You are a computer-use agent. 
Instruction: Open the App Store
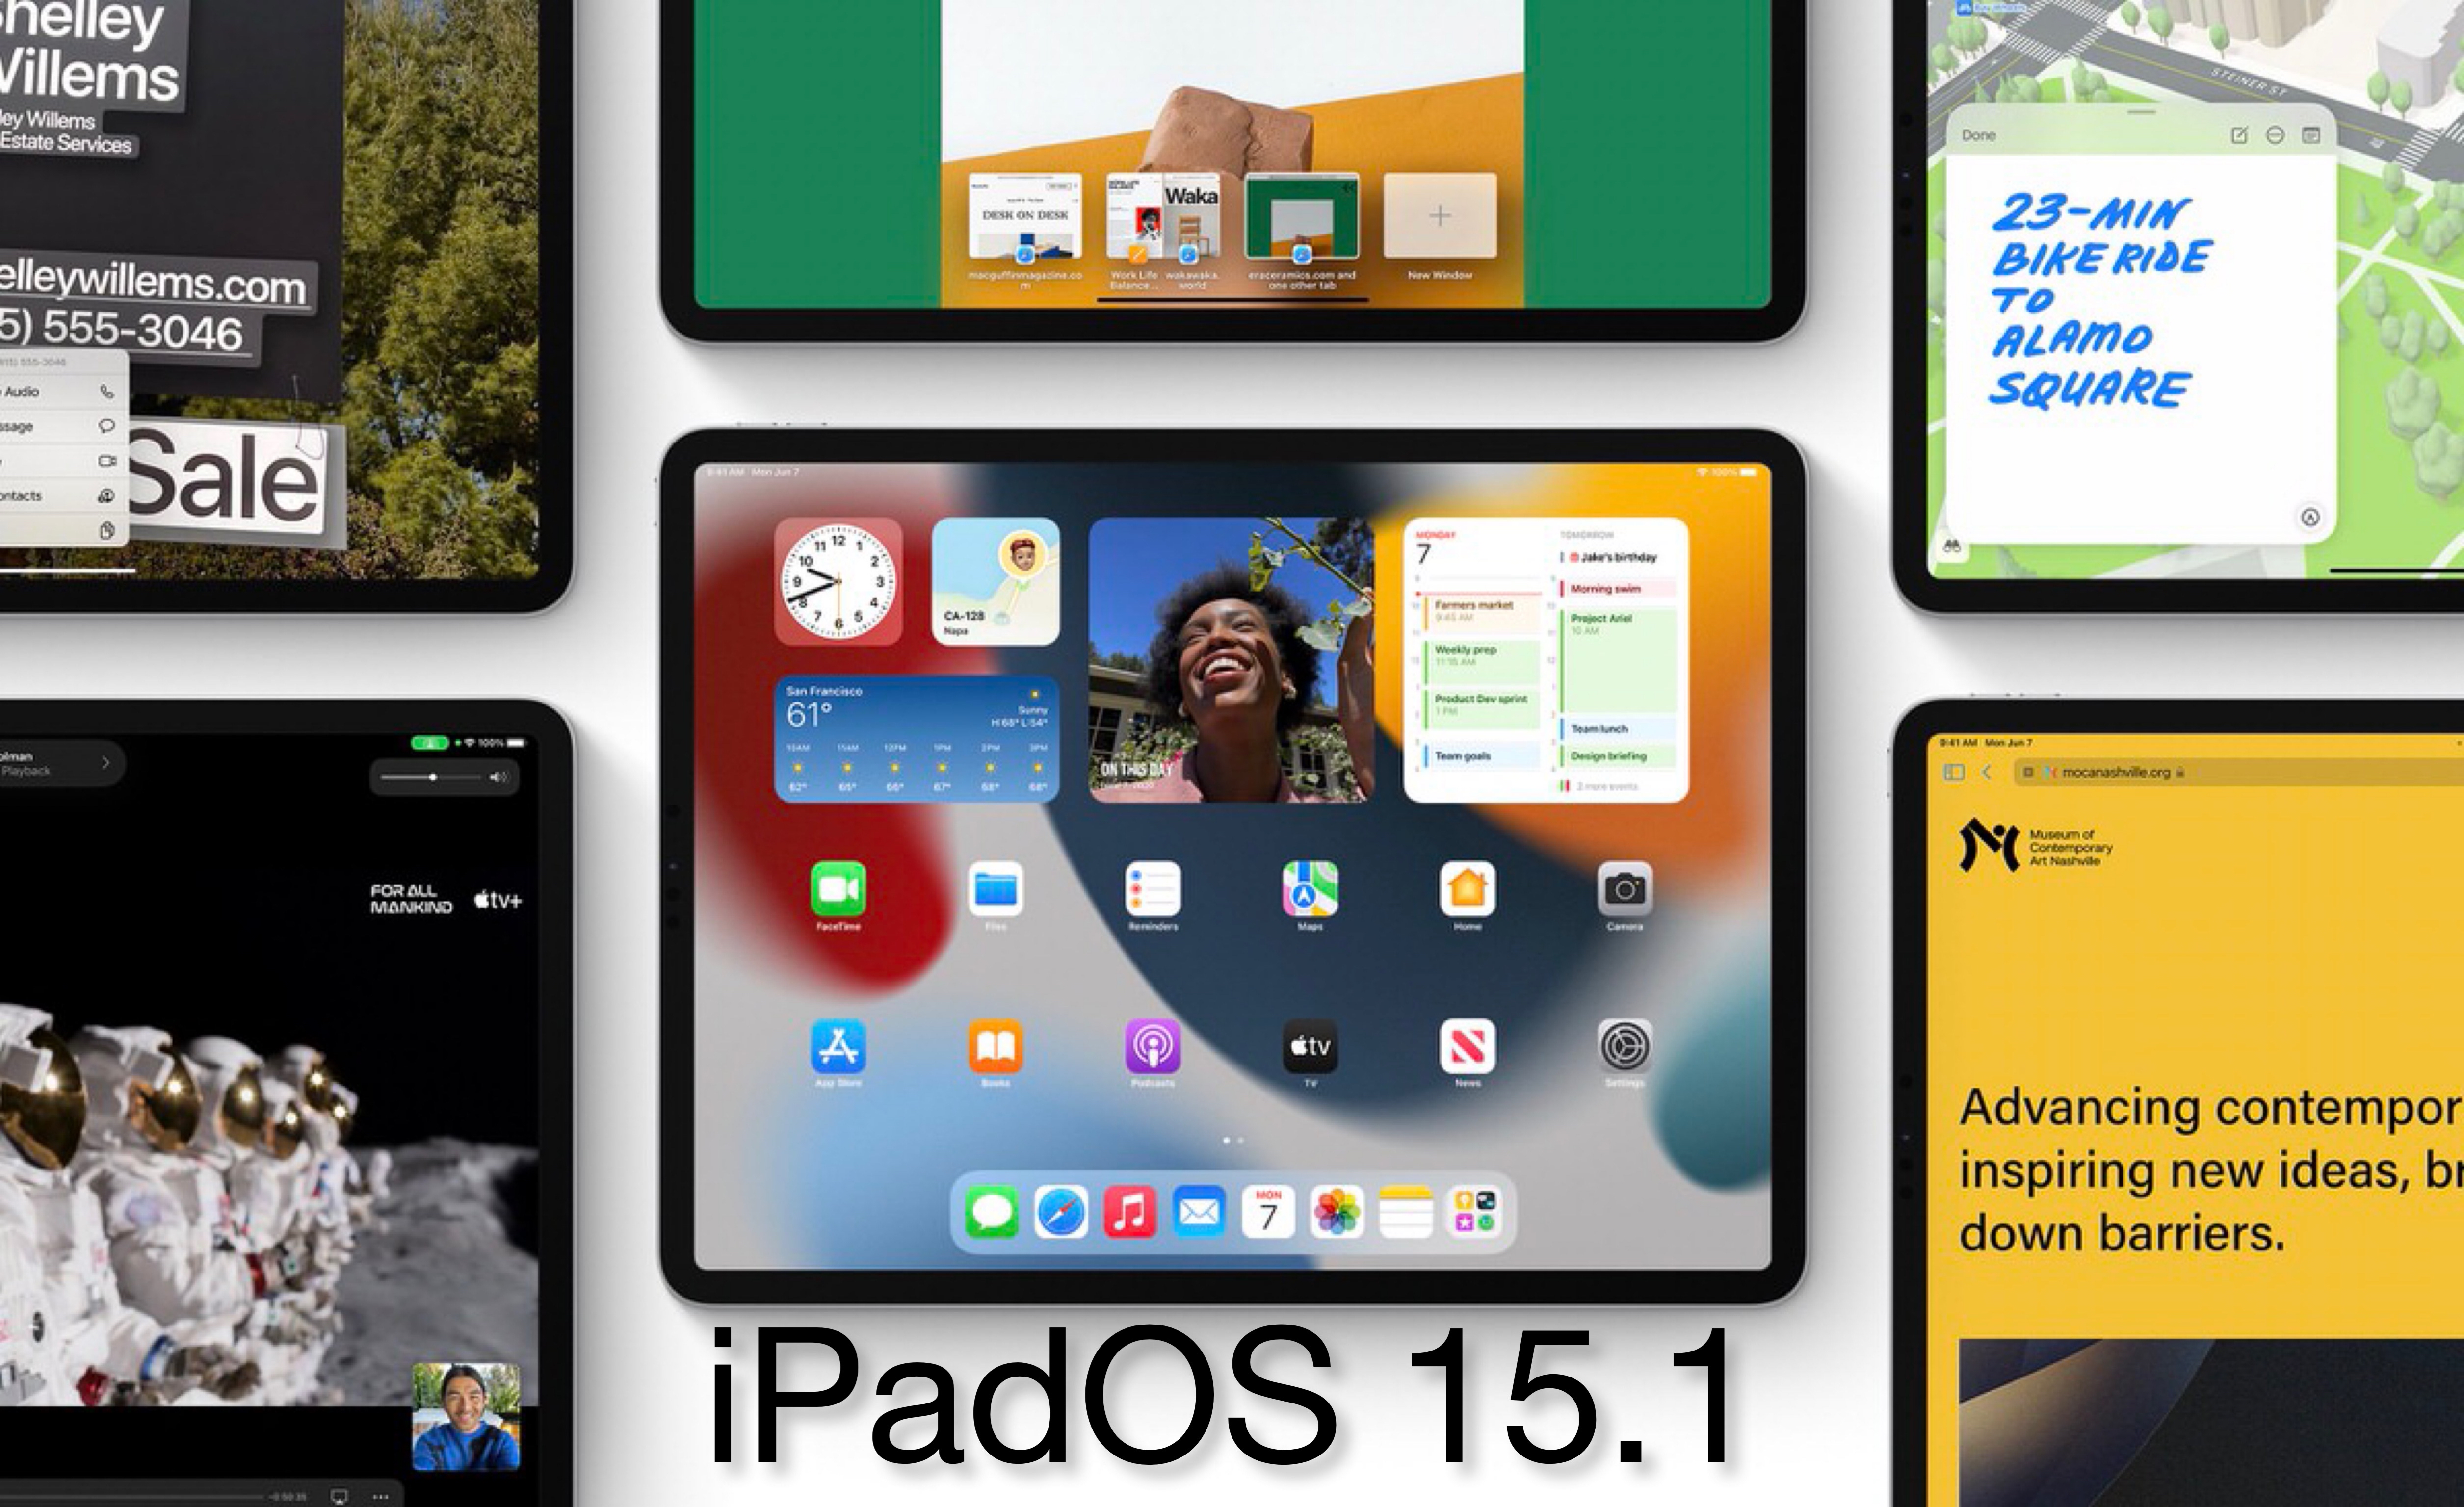[x=838, y=1046]
